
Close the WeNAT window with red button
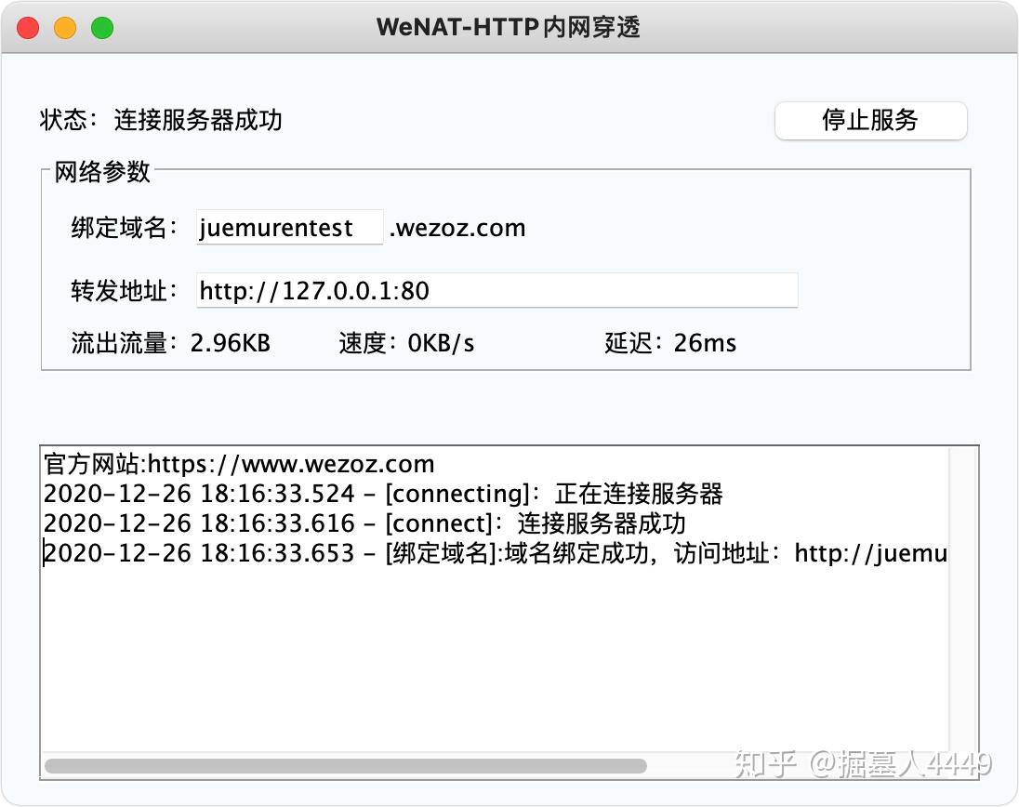pyautogui.click(x=28, y=28)
